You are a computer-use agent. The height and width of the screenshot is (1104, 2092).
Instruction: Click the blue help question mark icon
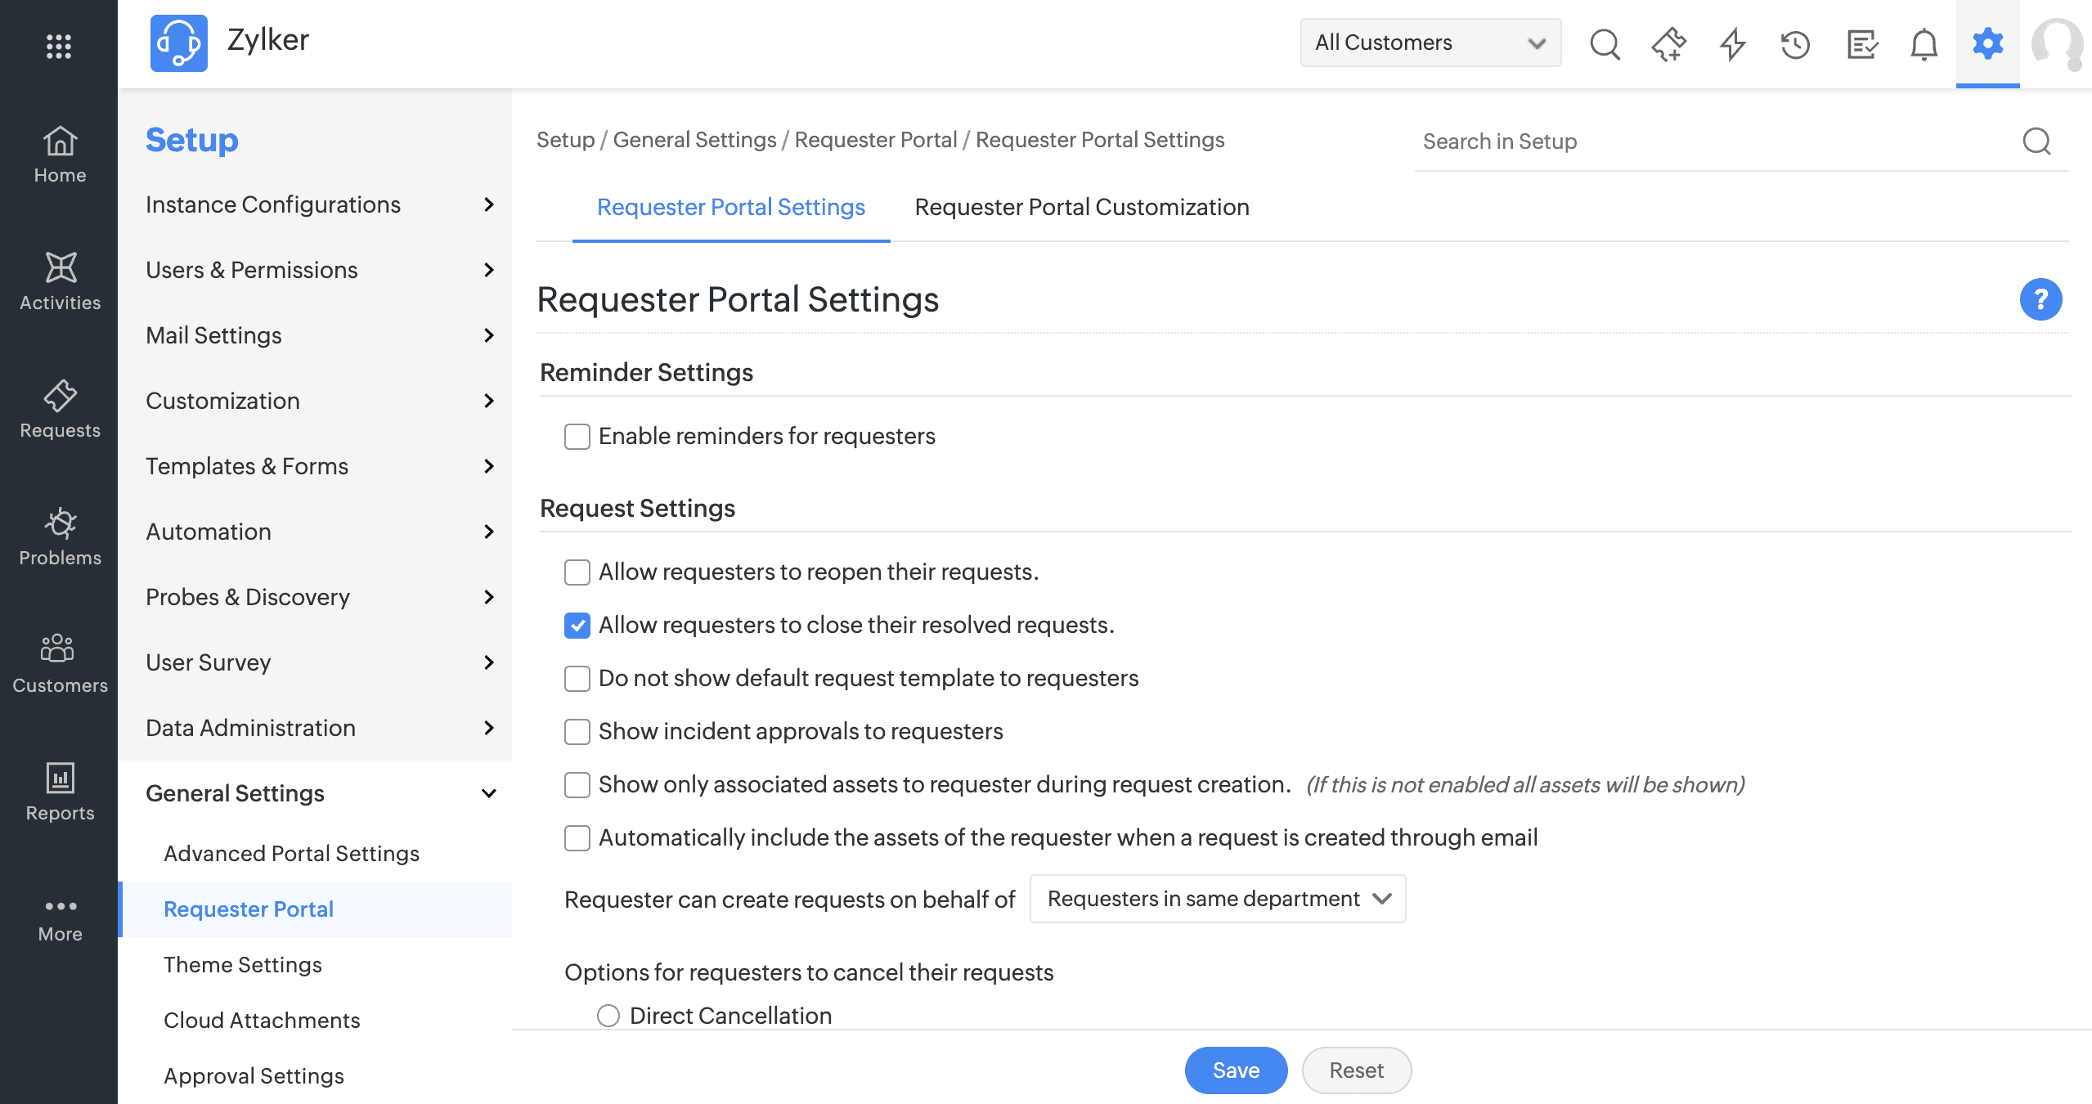(x=2040, y=299)
